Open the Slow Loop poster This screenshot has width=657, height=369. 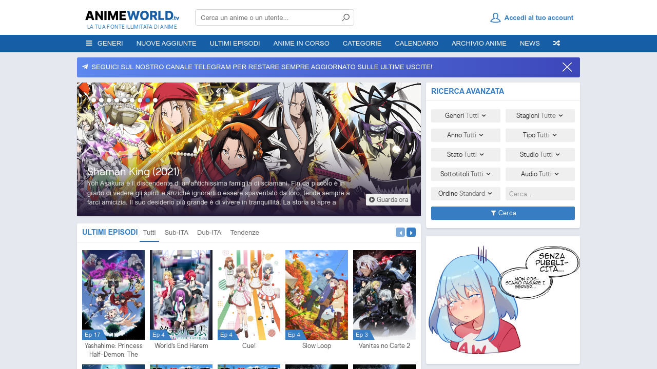click(317, 295)
